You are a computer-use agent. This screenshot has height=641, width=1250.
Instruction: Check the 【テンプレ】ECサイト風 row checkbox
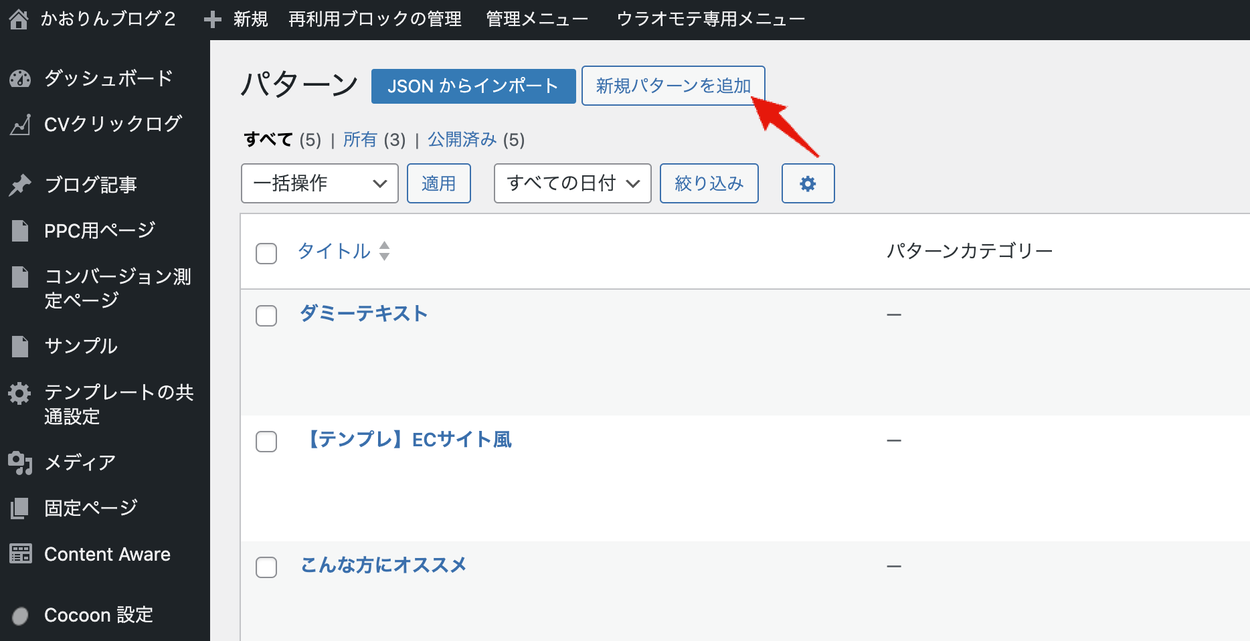266,442
